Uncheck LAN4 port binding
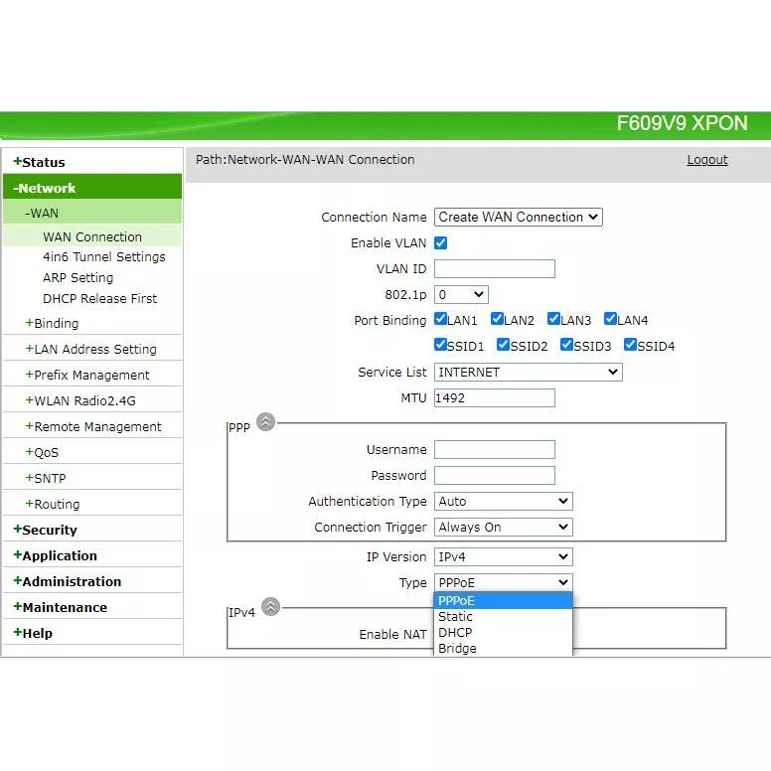Screen dimensions: 771x771 [610, 319]
